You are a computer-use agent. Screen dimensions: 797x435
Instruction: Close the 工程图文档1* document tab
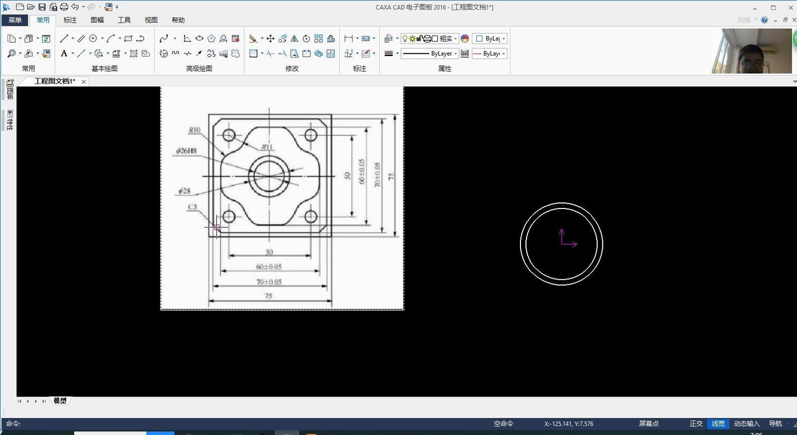point(84,82)
